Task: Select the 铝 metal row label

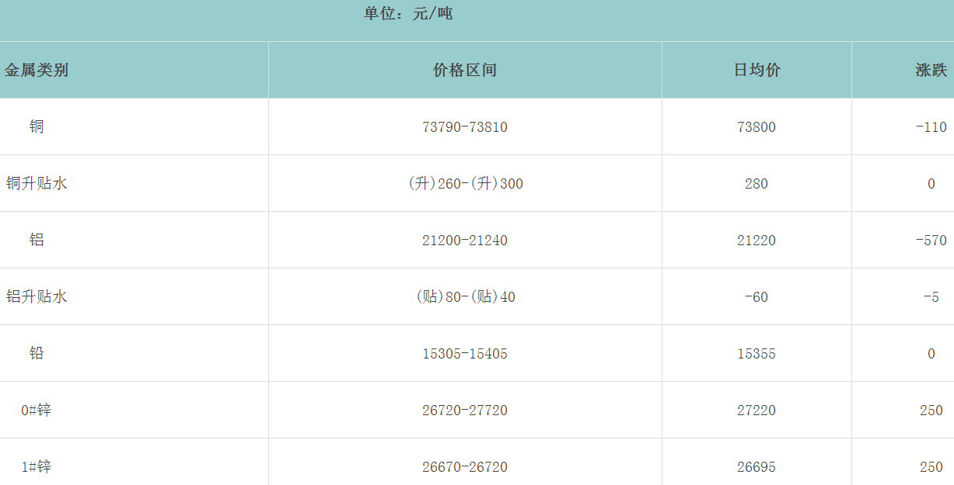Action: point(37,240)
